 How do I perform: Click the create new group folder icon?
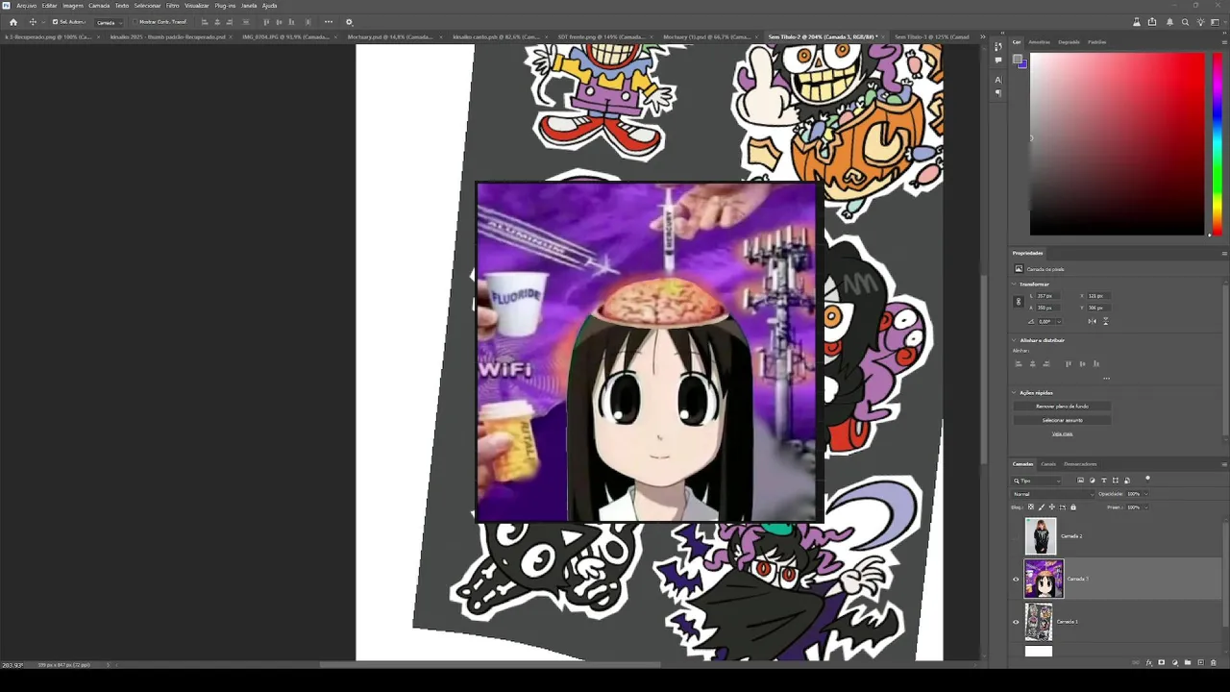click(1187, 662)
